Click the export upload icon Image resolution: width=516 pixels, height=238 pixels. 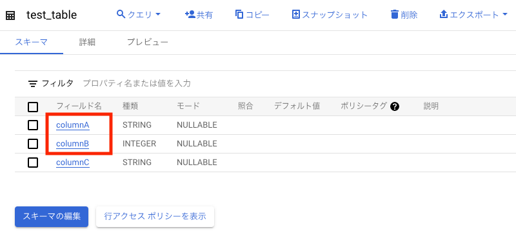444,14
